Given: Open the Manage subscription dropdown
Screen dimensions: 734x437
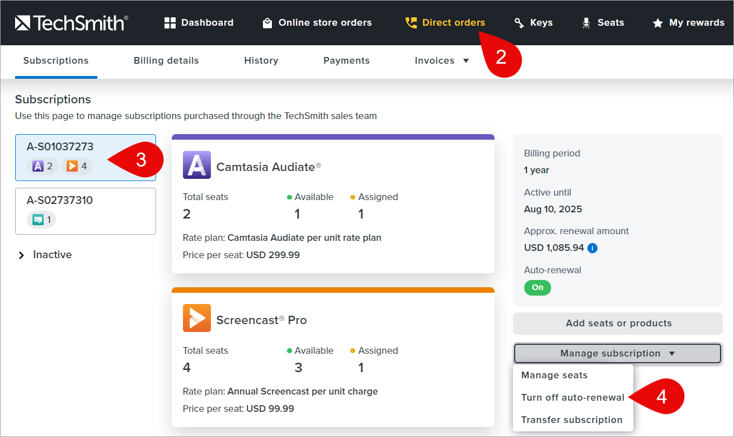Looking at the screenshot, I should tap(618, 354).
